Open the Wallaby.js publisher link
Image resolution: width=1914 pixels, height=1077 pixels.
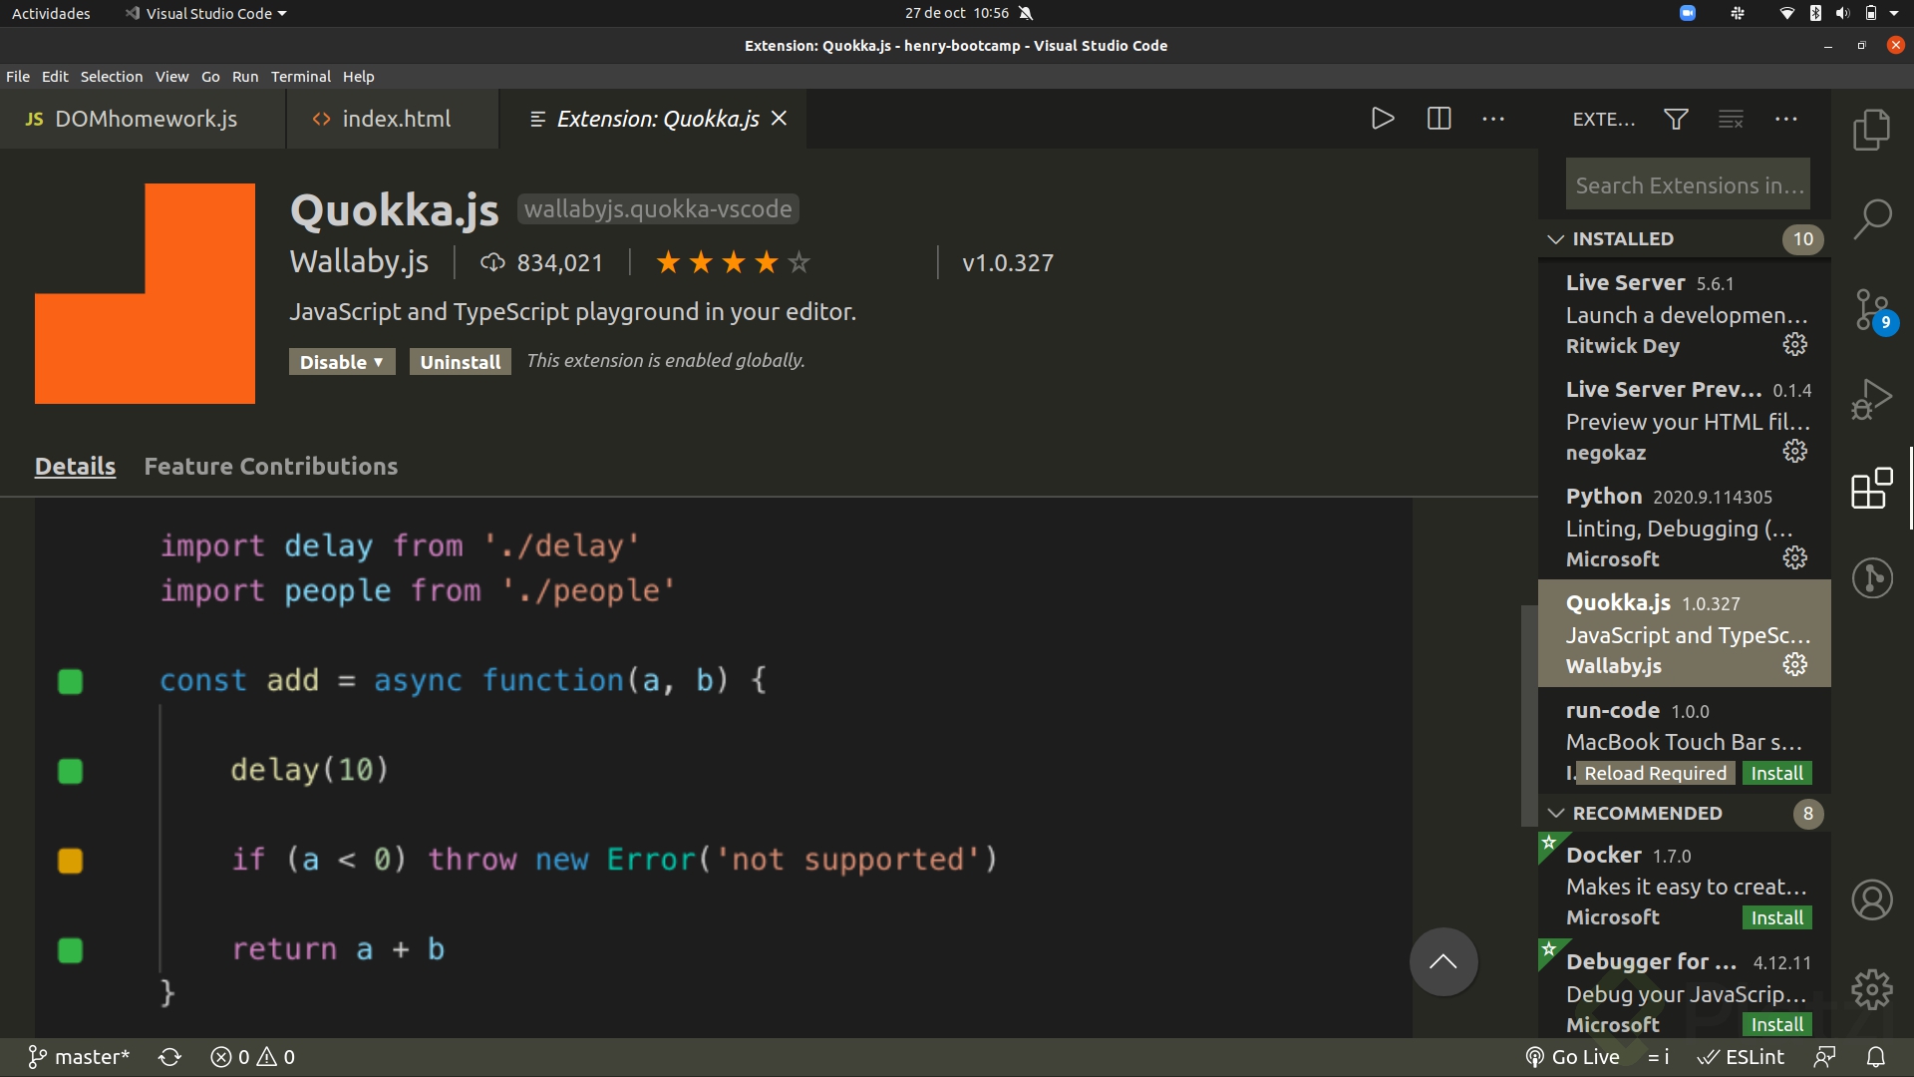coord(359,262)
